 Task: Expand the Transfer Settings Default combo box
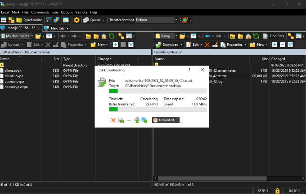175,20
